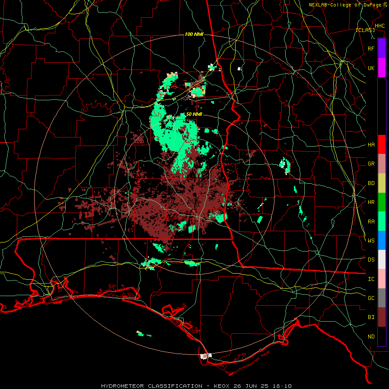Click the GR legend label
389x389 pixels.
(371, 164)
